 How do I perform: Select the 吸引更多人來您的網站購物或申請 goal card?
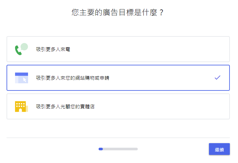[x=118, y=78]
